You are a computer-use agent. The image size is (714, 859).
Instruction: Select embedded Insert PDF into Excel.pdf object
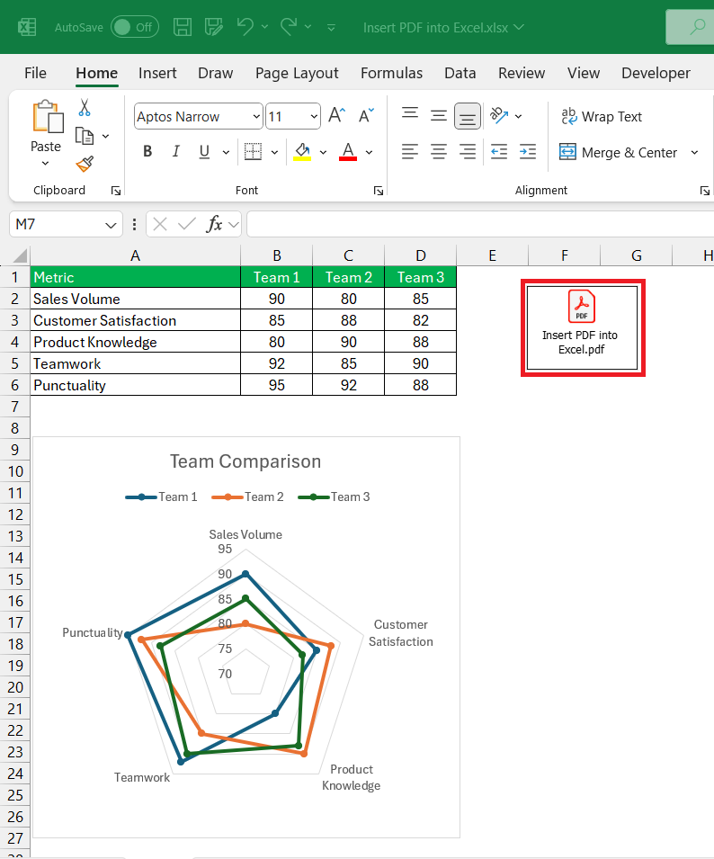[583, 327]
